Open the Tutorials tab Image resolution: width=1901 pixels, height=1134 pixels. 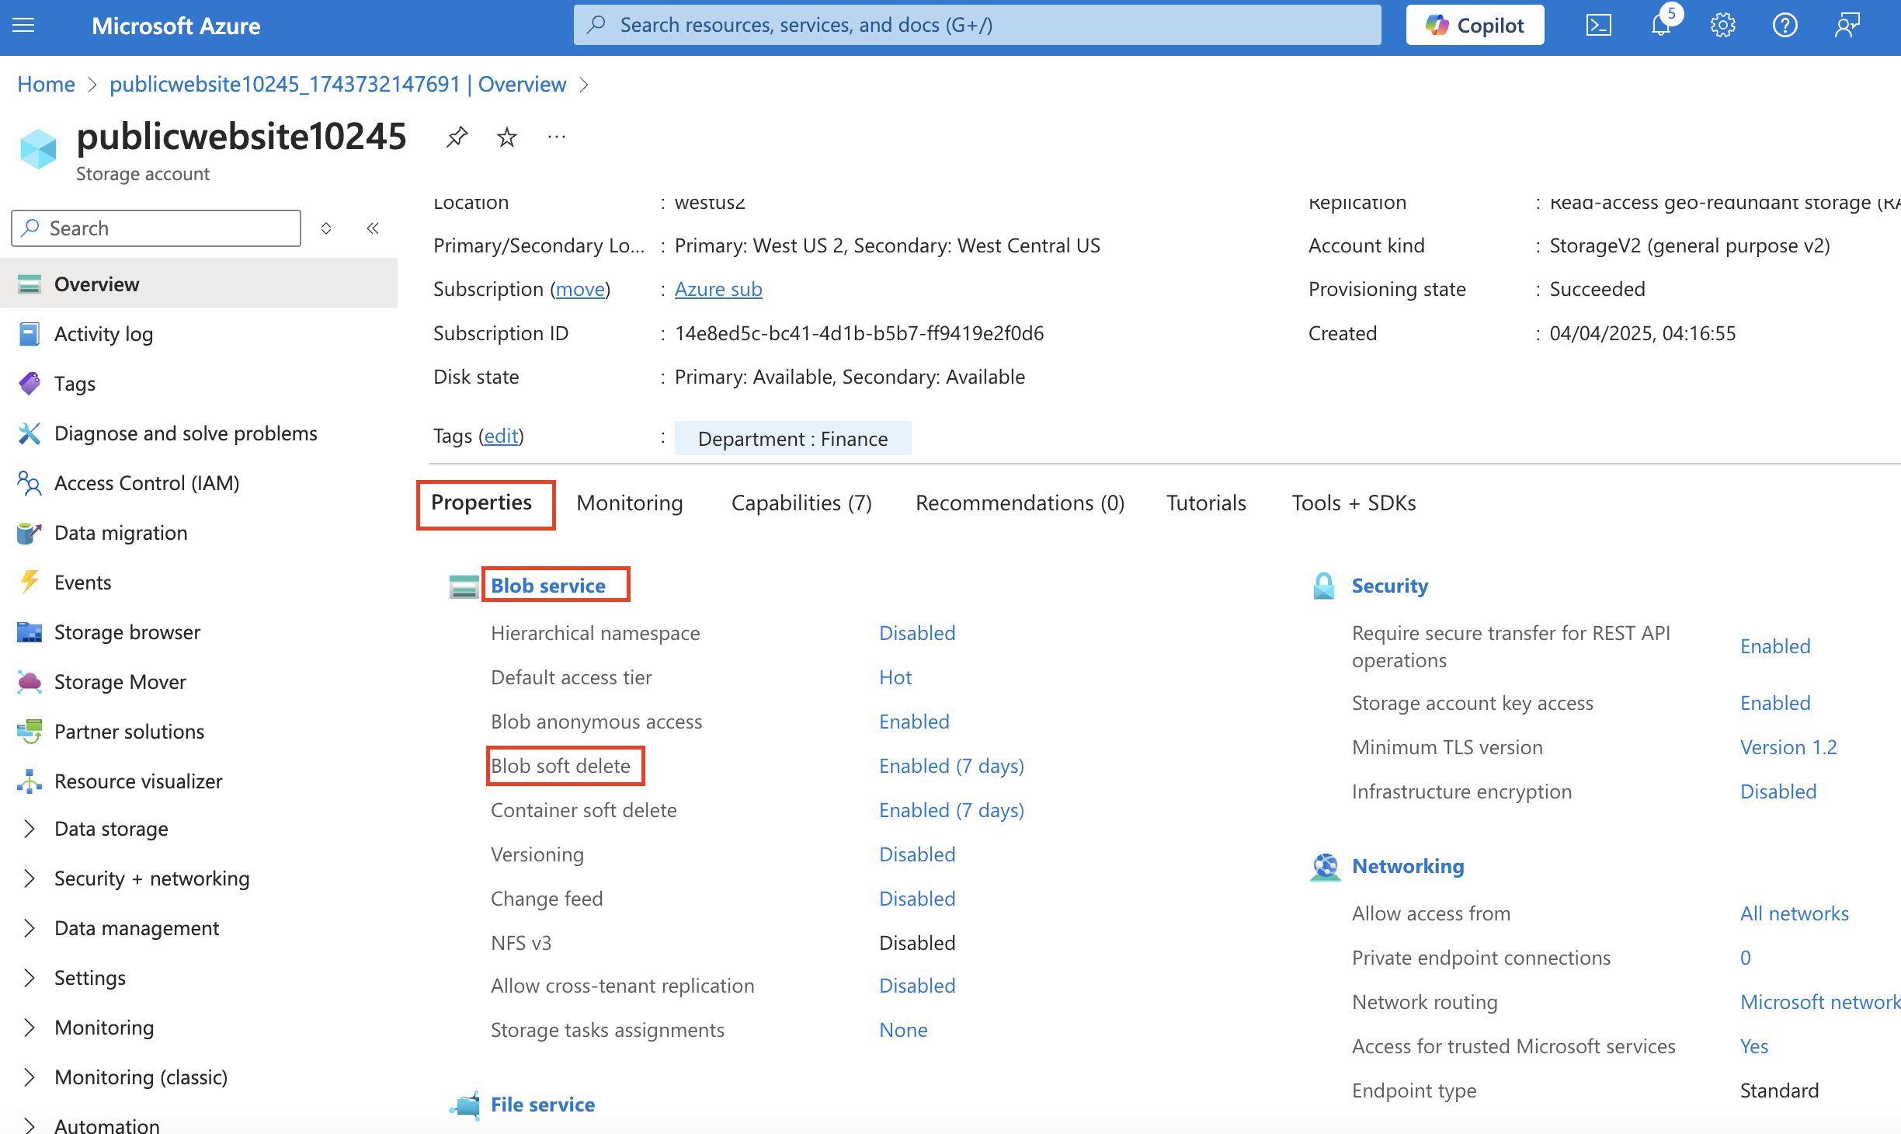pyautogui.click(x=1206, y=503)
